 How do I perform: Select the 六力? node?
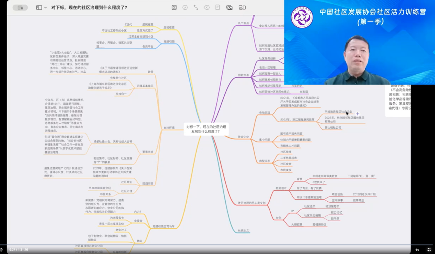(x=138, y=212)
